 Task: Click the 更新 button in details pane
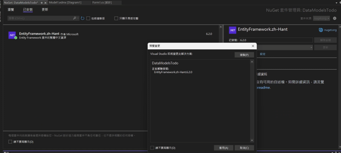(x=325, y=47)
